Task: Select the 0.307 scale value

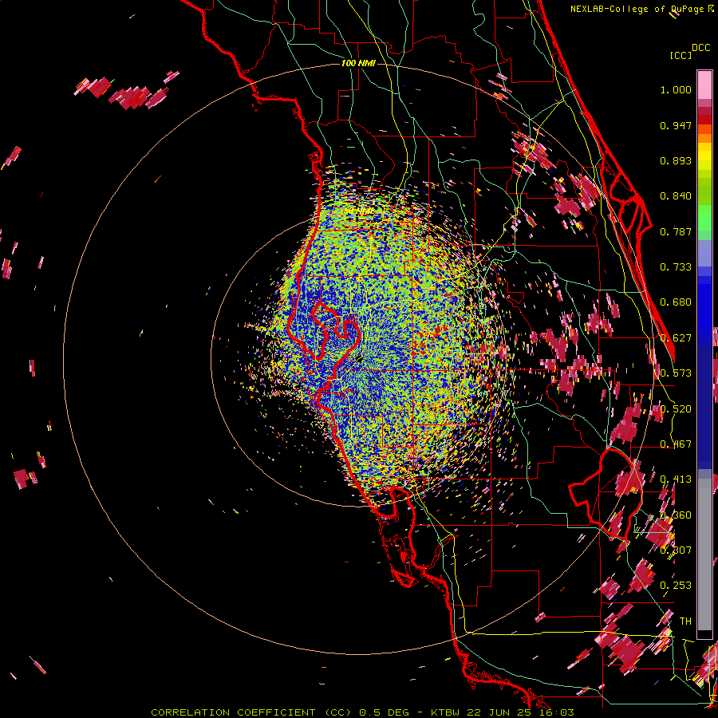Action: coord(676,550)
